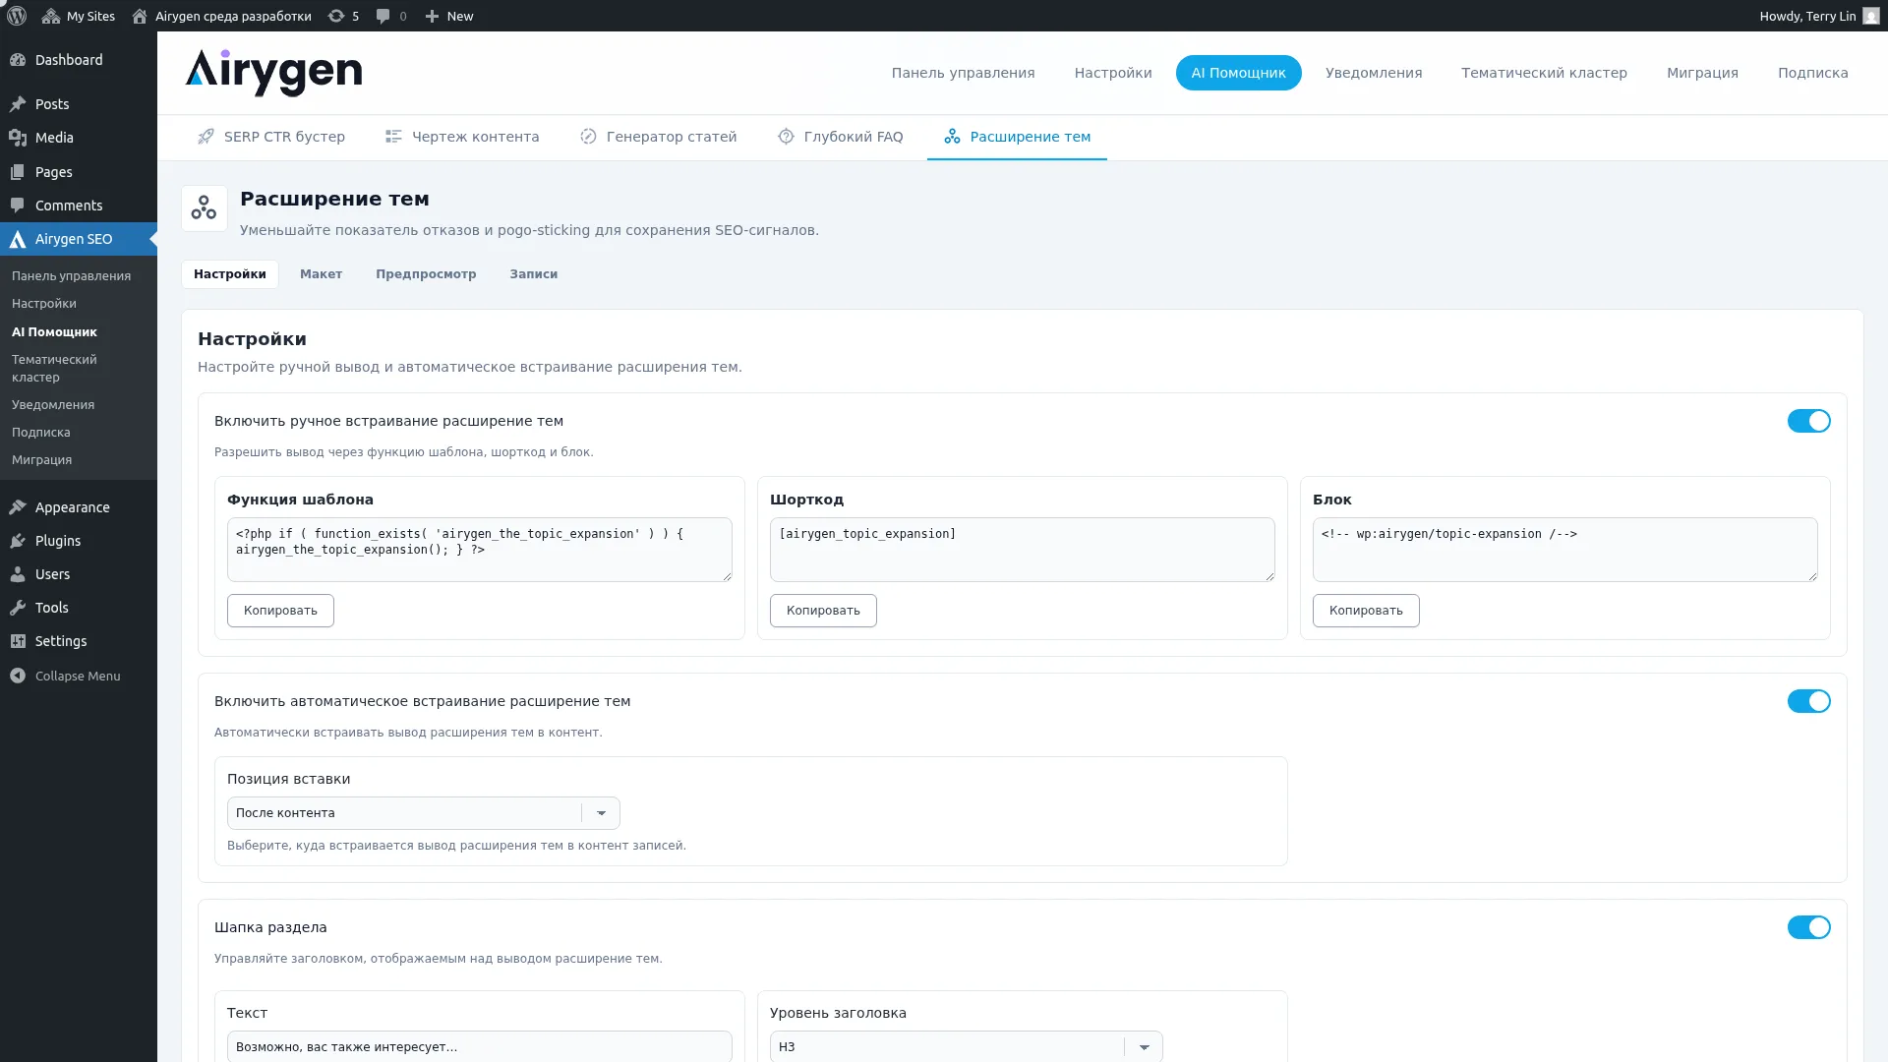1888x1062 pixels.
Task: Open Тематический кластер in top navigation
Action: (x=1544, y=73)
